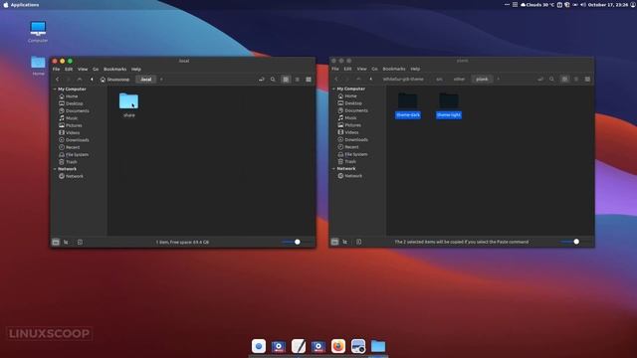Viewport: 637px width, 358px height.
Task: Go up one folder in local window
Action: tap(80, 80)
